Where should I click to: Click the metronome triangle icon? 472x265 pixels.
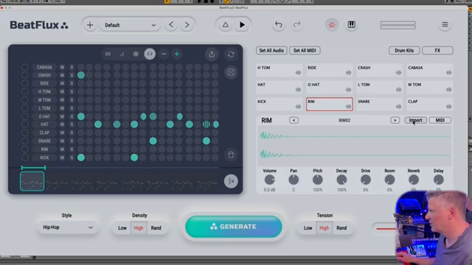point(225,25)
